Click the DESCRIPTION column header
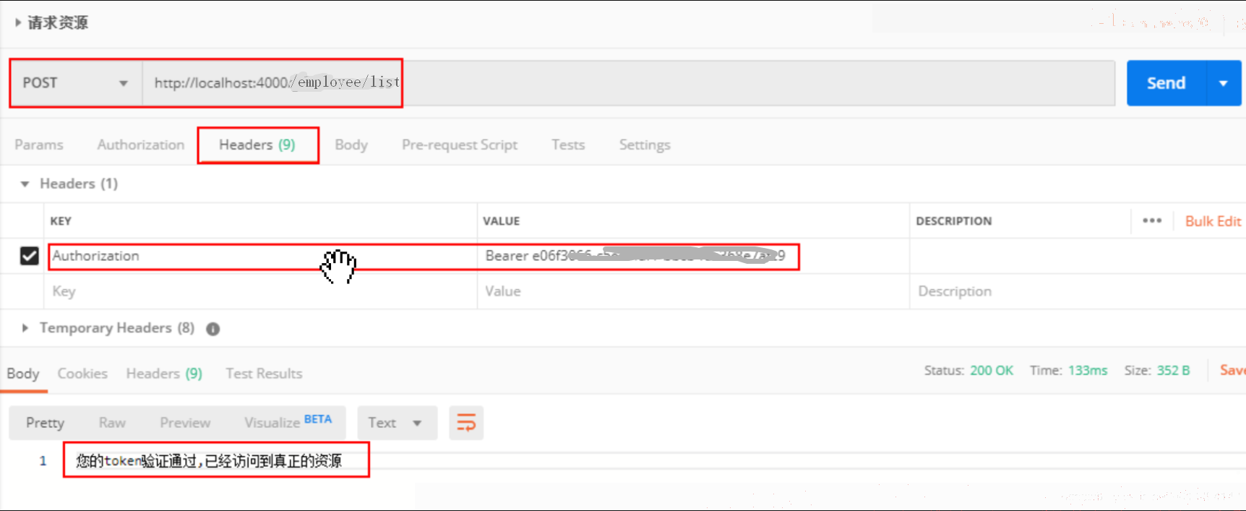Image resolution: width=1246 pixels, height=511 pixels. [954, 221]
